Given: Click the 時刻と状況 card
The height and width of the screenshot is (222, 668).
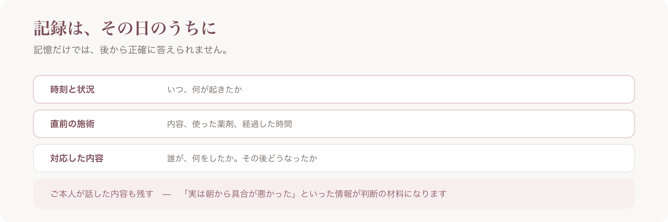Looking at the screenshot, I should click(334, 90).
